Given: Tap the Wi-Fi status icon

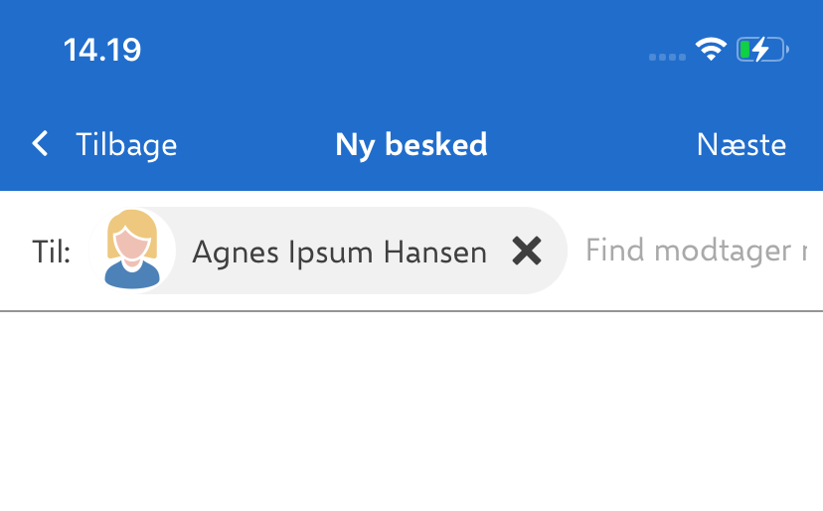Looking at the screenshot, I should [x=711, y=50].
